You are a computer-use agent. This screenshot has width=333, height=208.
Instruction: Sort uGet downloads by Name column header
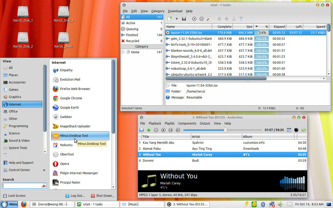click(x=189, y=27)
